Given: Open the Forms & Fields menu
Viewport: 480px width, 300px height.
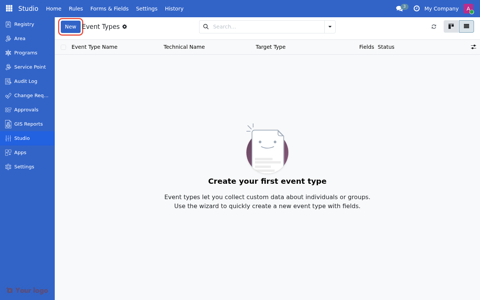Looking at the screenshot, I should pyautogui.click(x=109, y=9).
